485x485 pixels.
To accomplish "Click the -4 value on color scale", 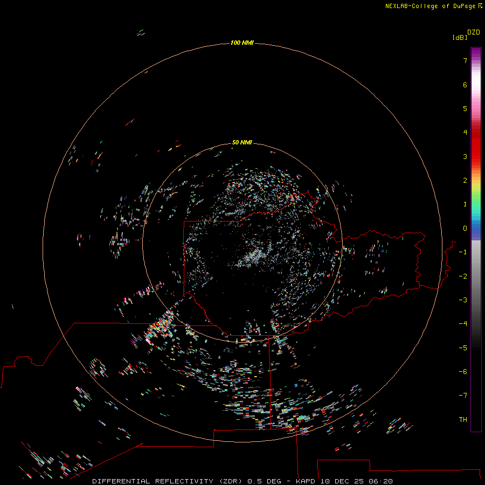I will [x=463, y=324].
